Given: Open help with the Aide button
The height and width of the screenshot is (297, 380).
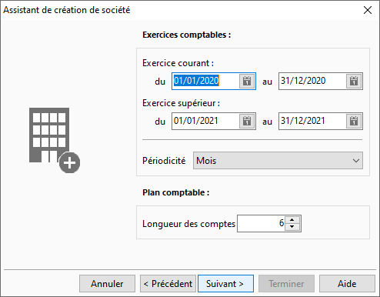Looking at the screenshot, I should [347, 284].
